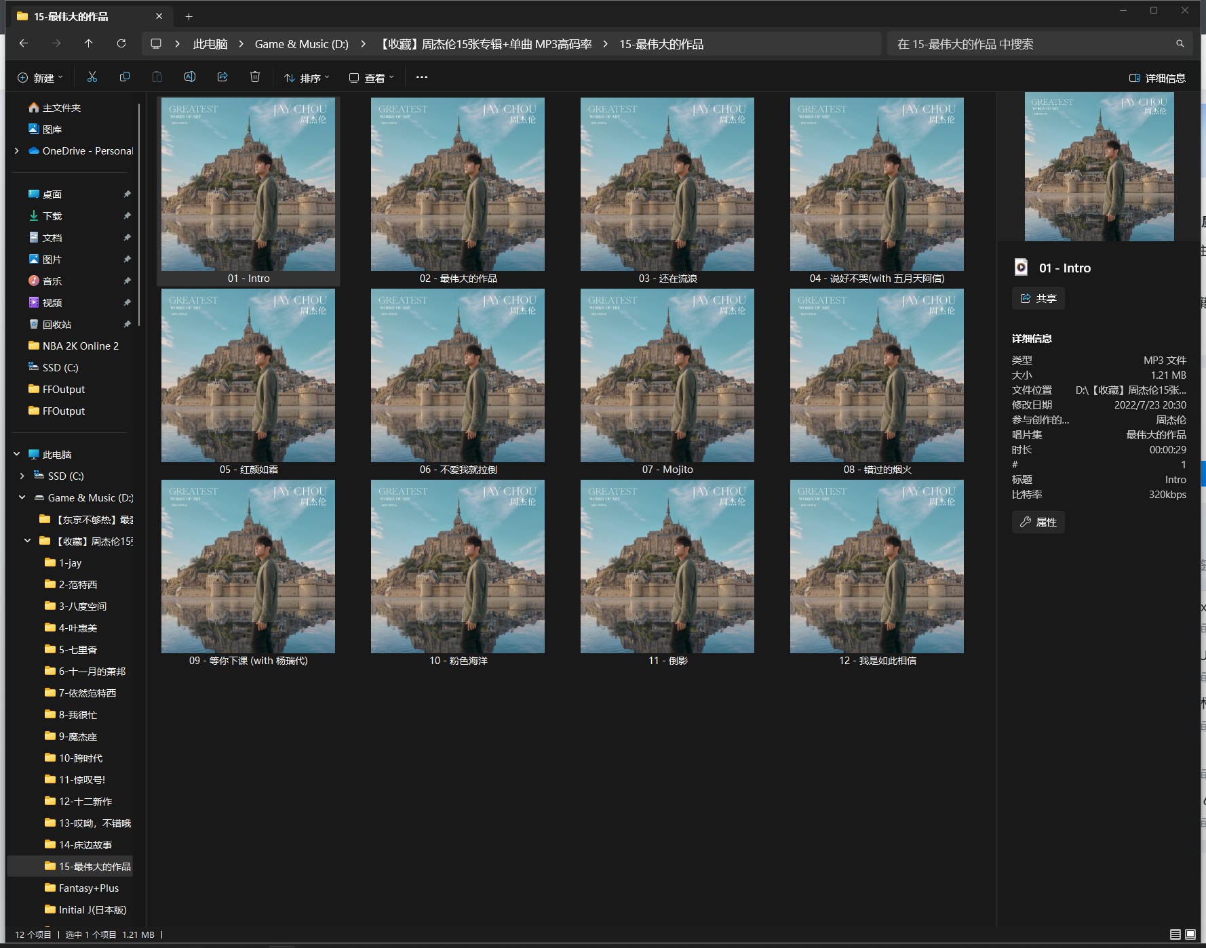This screenshot has height=948, width=1206.
Task: Open the 排序 sort dropdown
Action: tap(307, 78)
